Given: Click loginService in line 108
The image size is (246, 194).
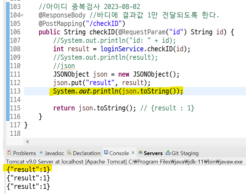Looking at the screenshot, I should click(x=122, y=49).
